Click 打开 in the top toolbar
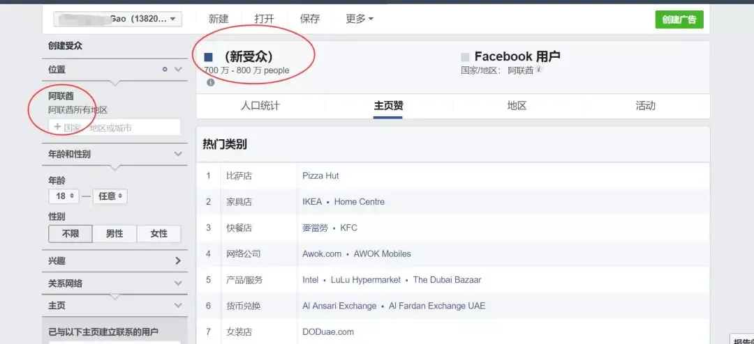 click(264, 19)
